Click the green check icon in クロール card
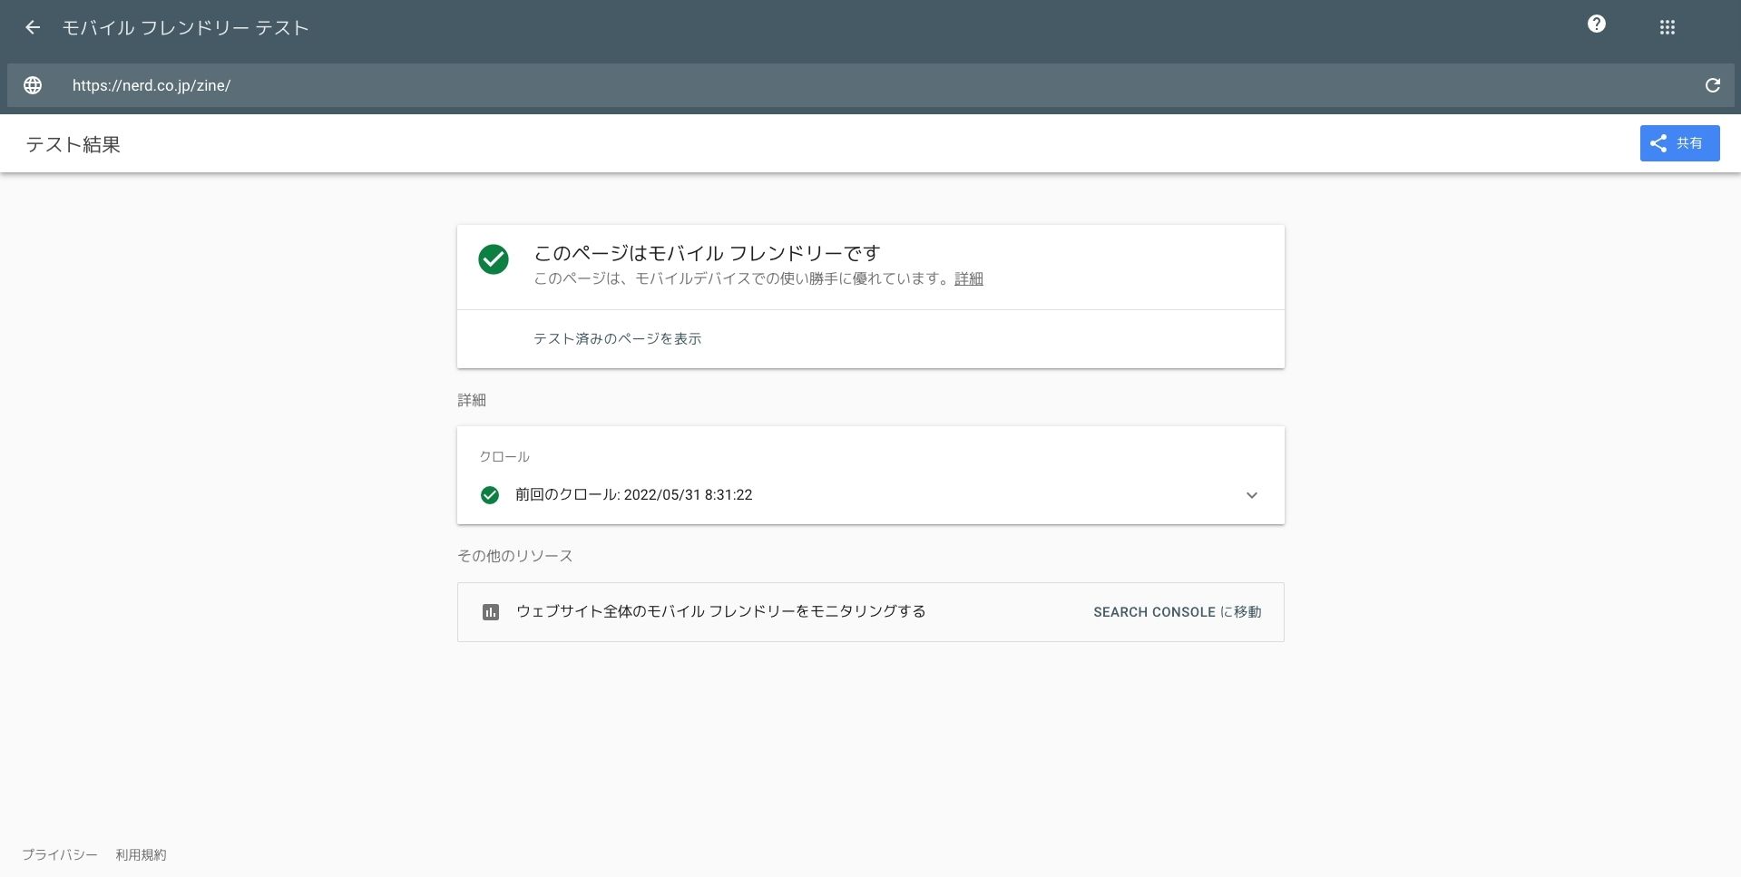Screen dimensions: 1741x877 490,495
